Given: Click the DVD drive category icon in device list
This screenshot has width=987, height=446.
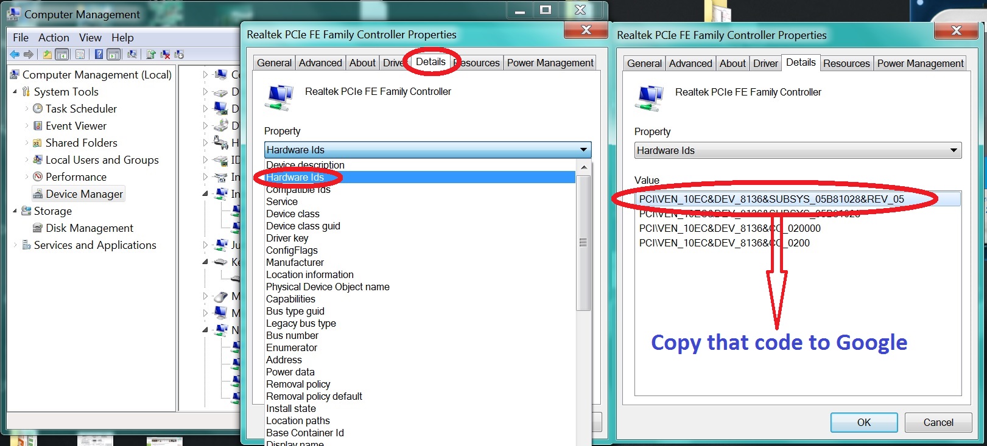Looking at the screenshot, I should 220,126.
